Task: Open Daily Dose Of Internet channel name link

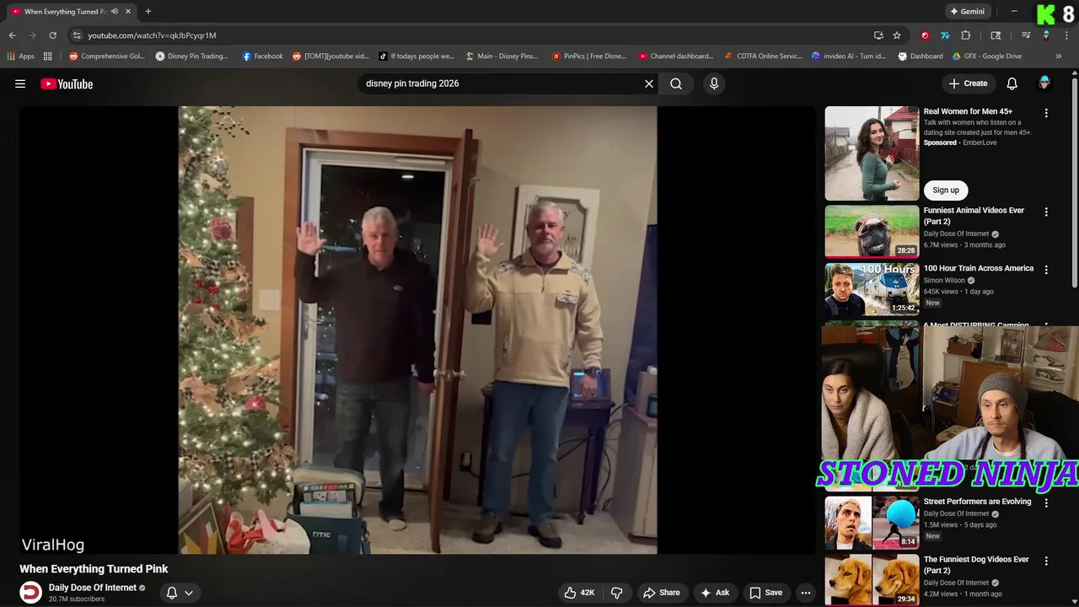Action: pyautogui.click(x=93, y=588)
